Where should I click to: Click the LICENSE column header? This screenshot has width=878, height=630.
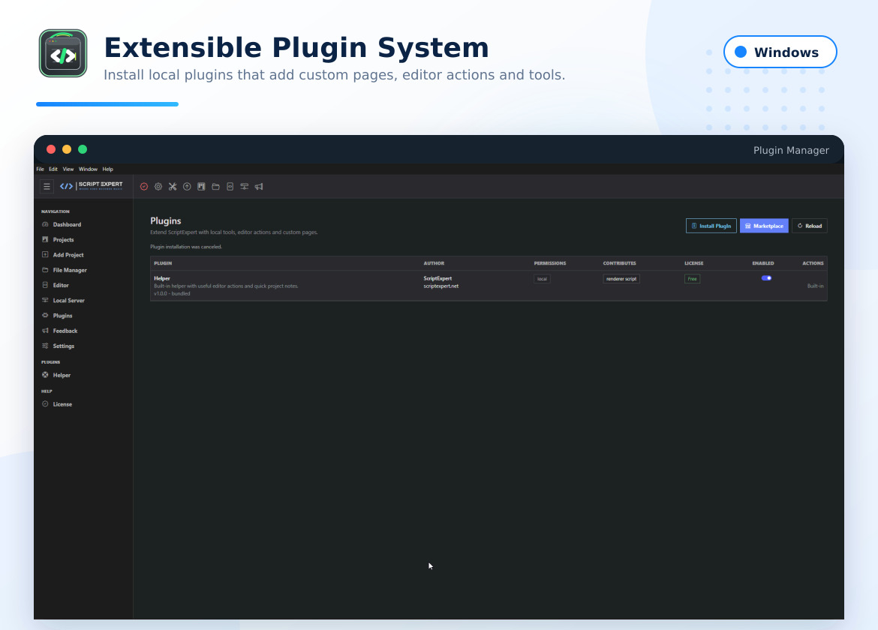click(x=694, y=263)
